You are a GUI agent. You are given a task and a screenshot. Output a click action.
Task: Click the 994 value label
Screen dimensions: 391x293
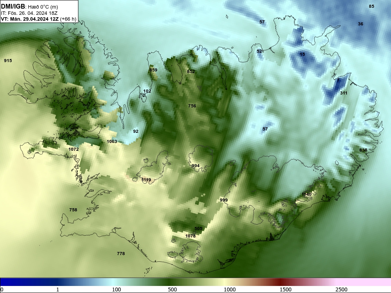195,166
